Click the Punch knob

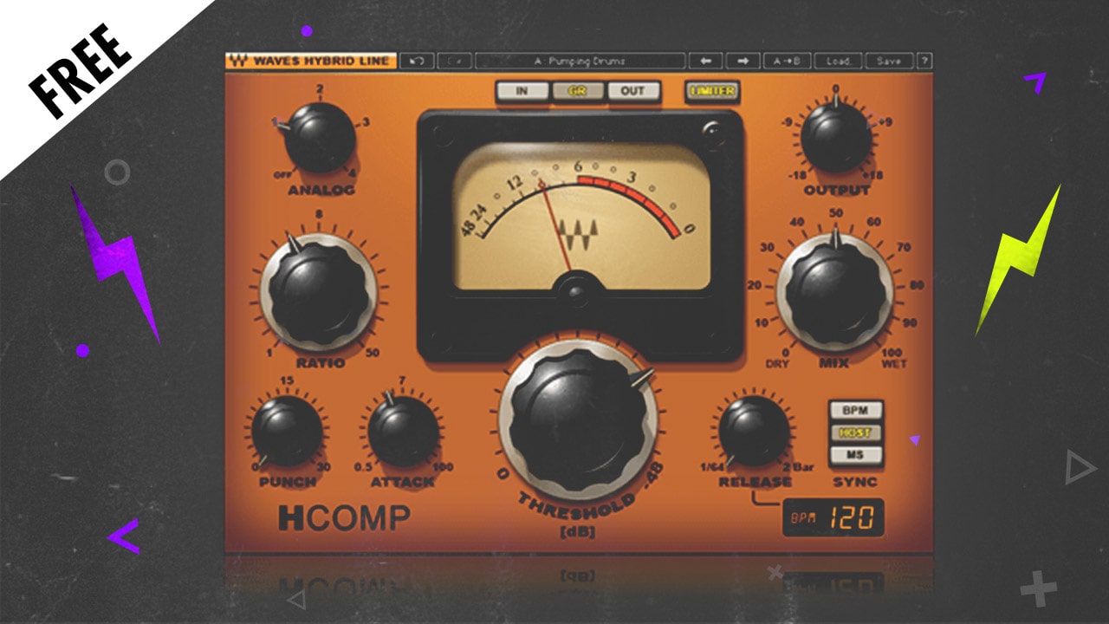287,431
